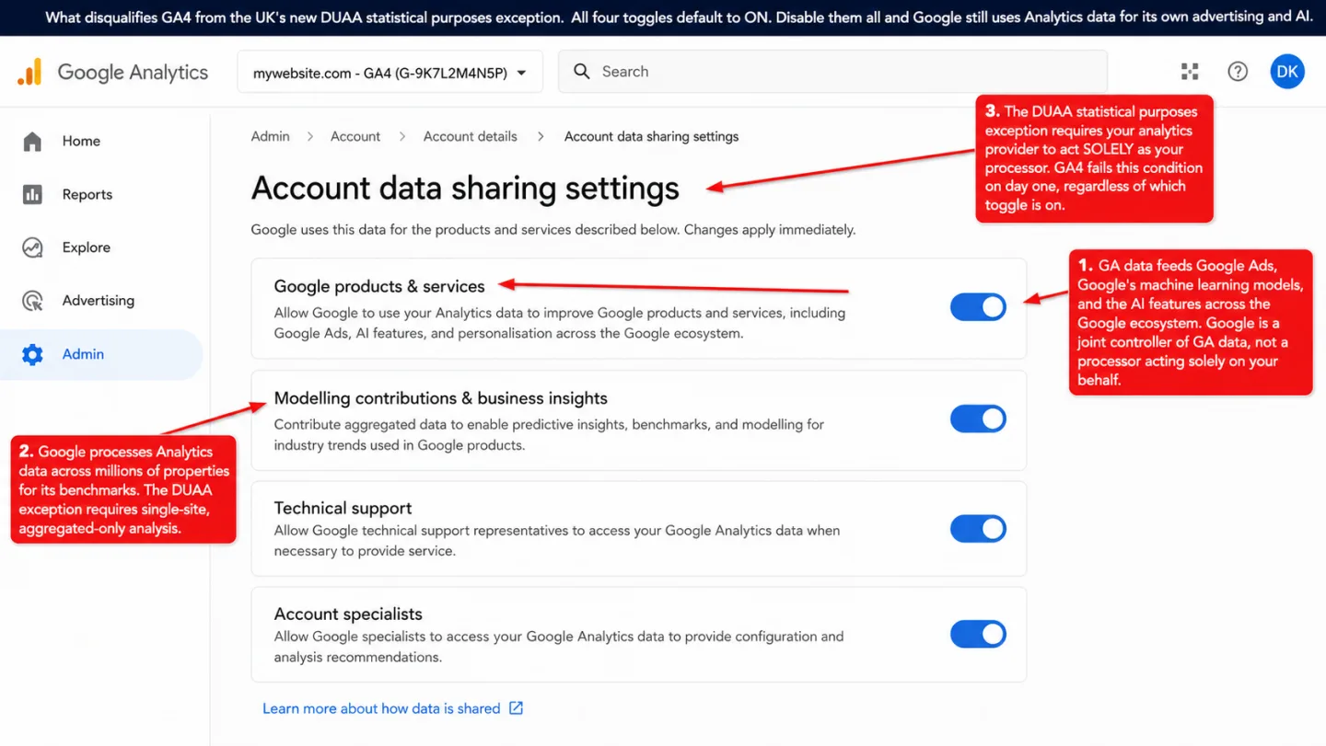Click the Modelling contributions & business insights title
The width and height of the screenshot is (1326, 746).
441,398
